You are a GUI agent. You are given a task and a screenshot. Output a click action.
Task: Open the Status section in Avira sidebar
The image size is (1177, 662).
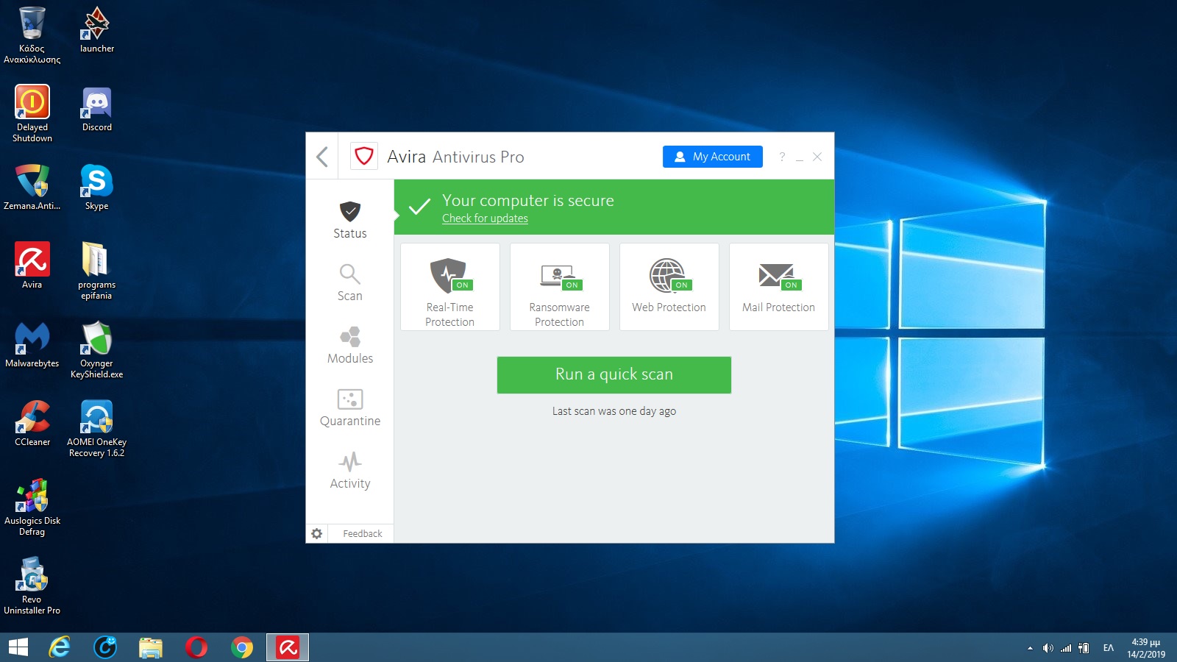tap(350, 219)
